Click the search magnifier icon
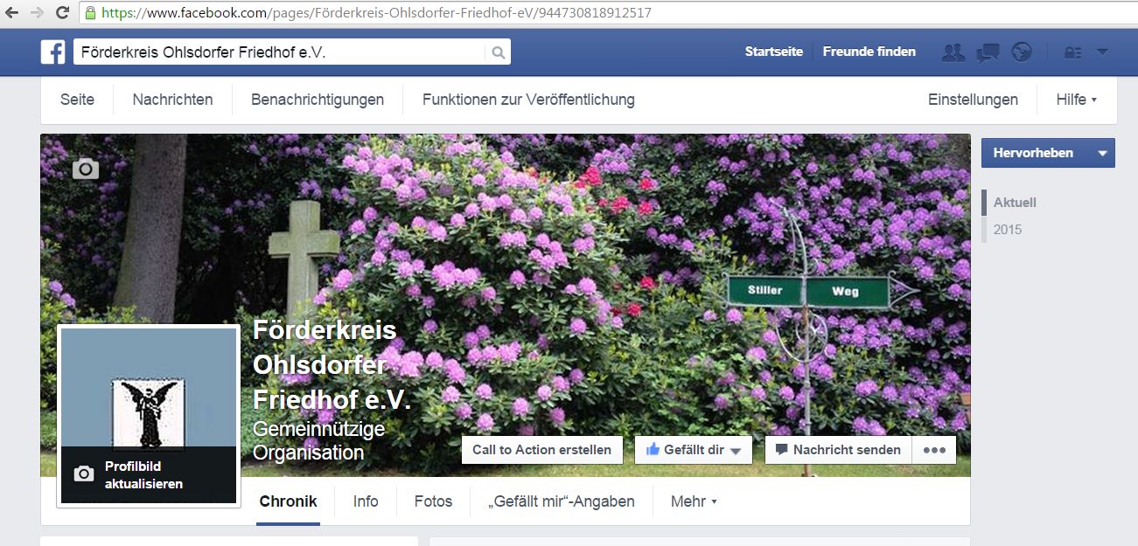Image resolution: width=1138 pixels, height=546 pixels. tap(498, 52)
